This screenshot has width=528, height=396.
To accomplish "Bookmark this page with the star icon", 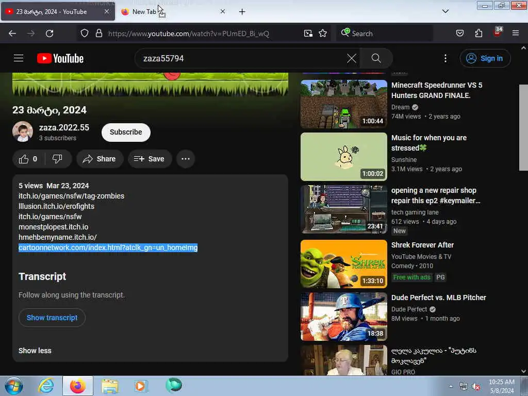I will click(323, 34).
